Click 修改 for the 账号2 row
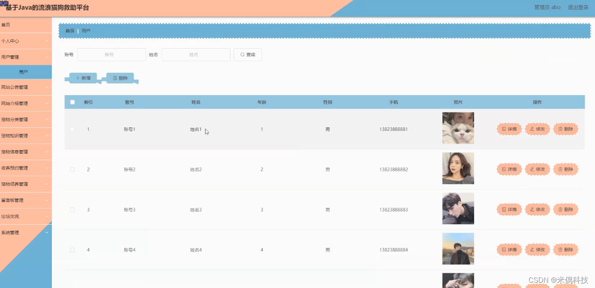The image size is (595, 288). pos(537,169)
